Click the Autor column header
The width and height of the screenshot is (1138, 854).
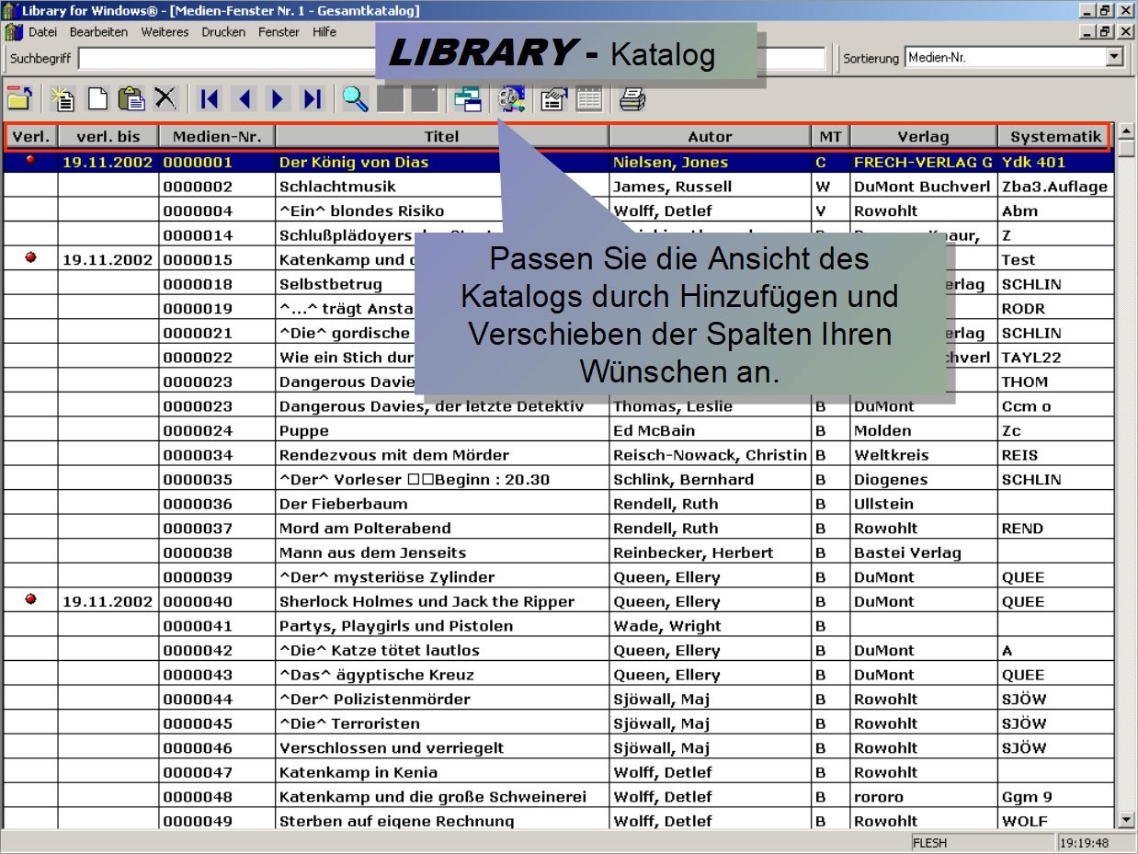pyautogui.click(x=710, y=137)
